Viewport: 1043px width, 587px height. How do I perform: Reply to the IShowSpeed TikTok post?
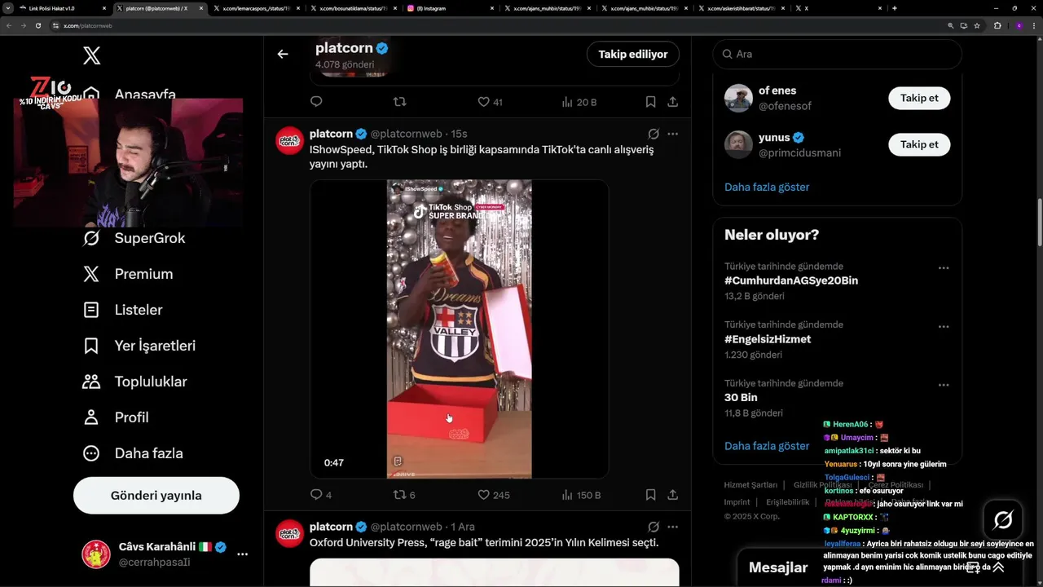[316, 495]
